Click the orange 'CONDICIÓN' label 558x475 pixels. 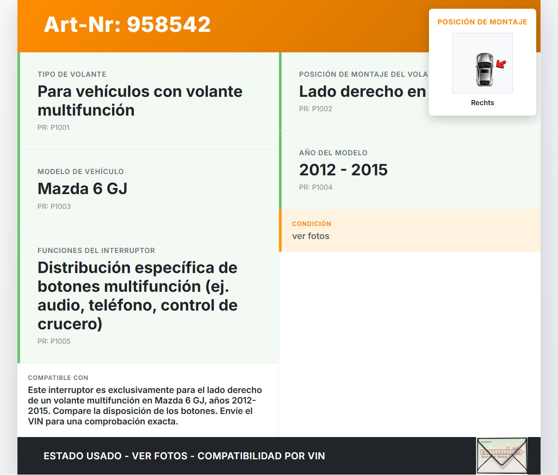click(311, 224)
